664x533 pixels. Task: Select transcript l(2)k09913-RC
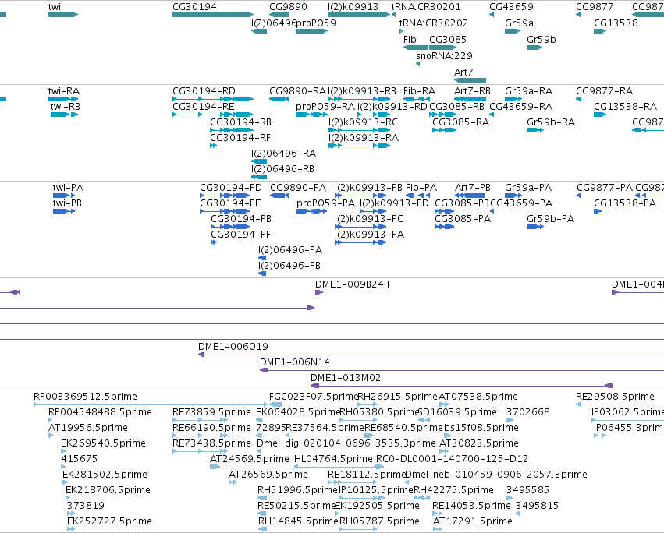tap(359, 130)
